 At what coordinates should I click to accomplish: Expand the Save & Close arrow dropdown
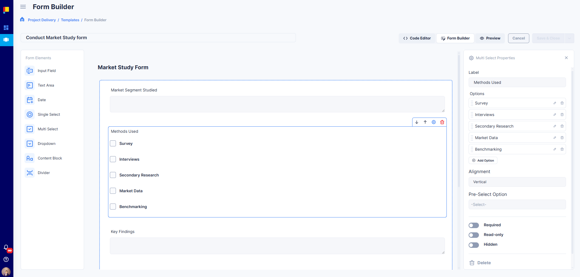(569, 38)
